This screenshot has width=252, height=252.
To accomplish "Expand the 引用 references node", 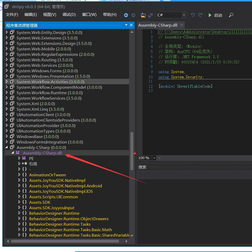I will click(x=19, y=164).
